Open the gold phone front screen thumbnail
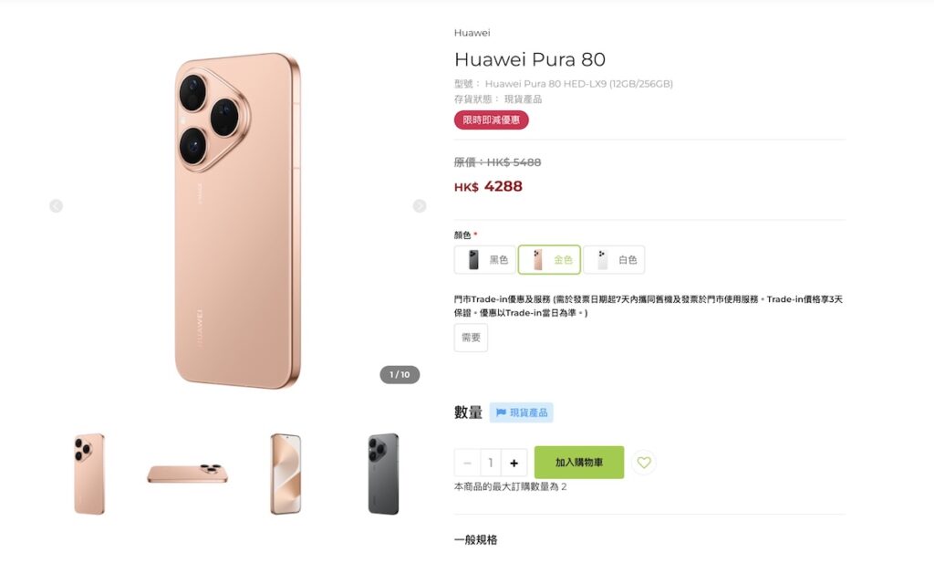 [x=285, y=474]
